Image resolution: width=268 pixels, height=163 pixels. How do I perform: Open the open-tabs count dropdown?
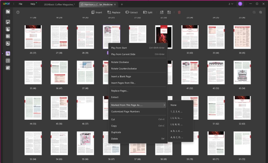pos(231,4)
